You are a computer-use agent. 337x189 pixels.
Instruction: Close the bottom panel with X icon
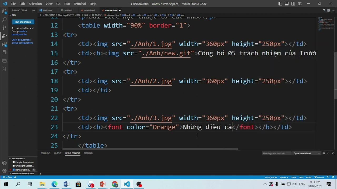[333, 153]
